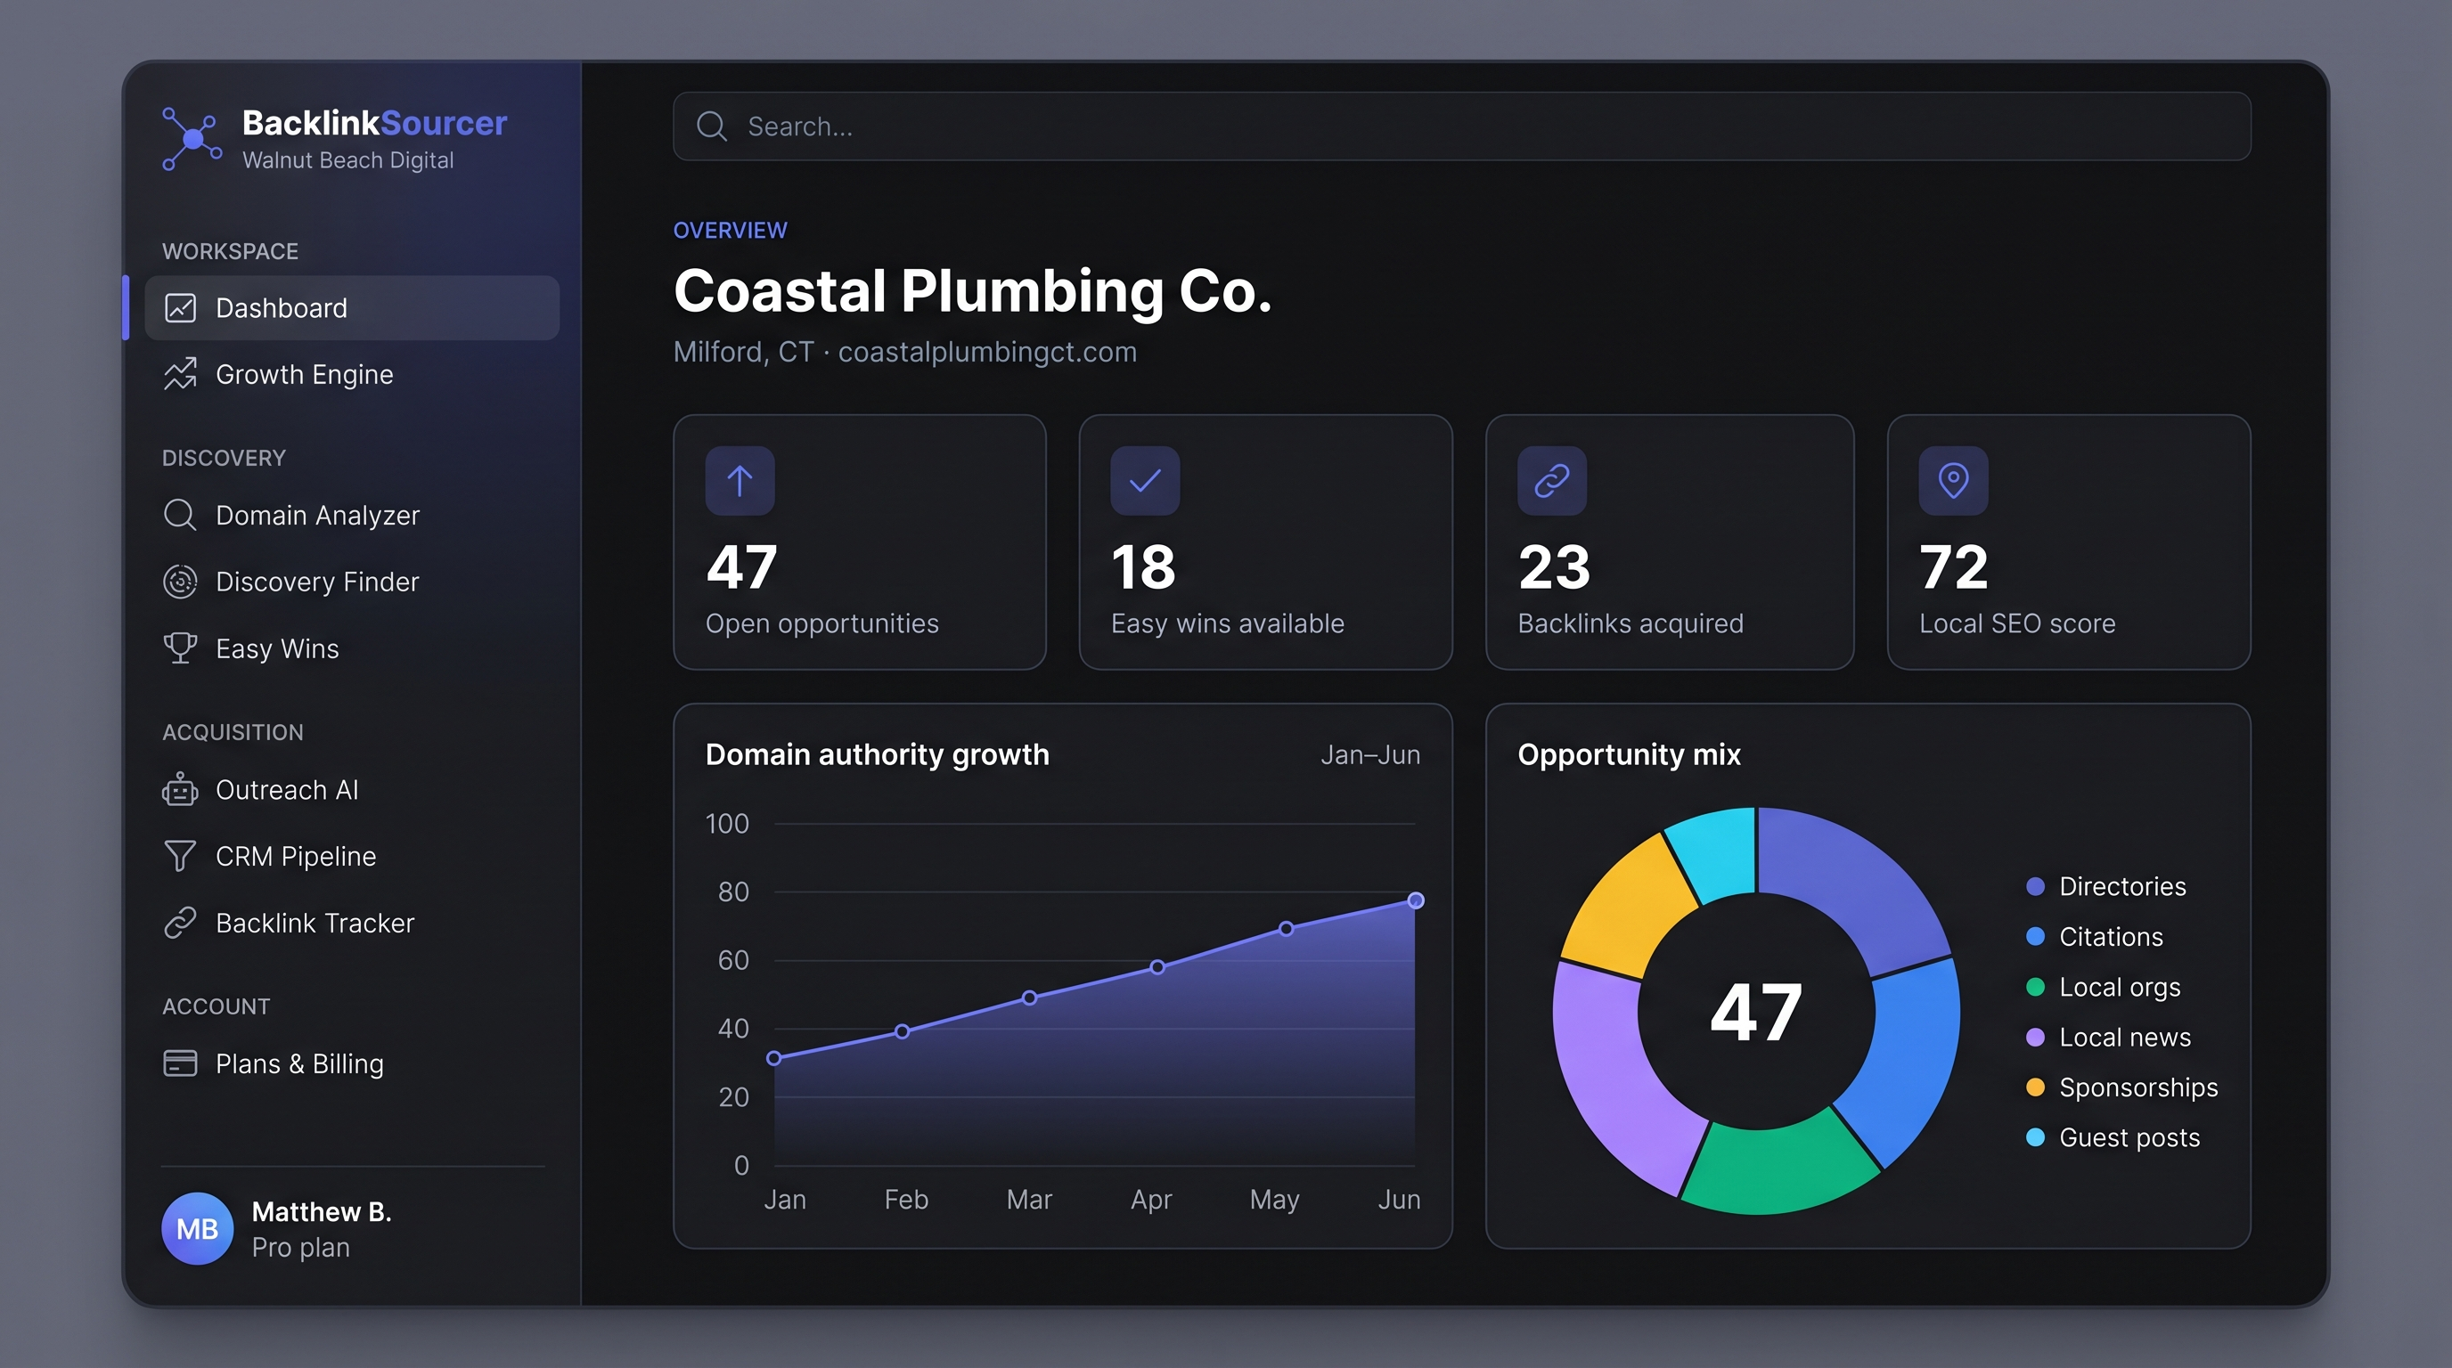This screenshot has width=2452, height=1368.
Task: Go to Backlink Tracker
Action: tap(352, 923)
